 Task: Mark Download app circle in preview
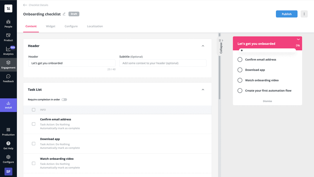tap(240, 70)
